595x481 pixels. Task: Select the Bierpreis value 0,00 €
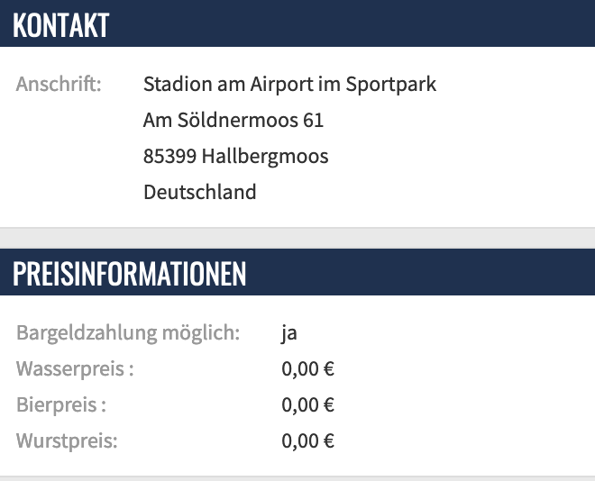click(308, 405)
